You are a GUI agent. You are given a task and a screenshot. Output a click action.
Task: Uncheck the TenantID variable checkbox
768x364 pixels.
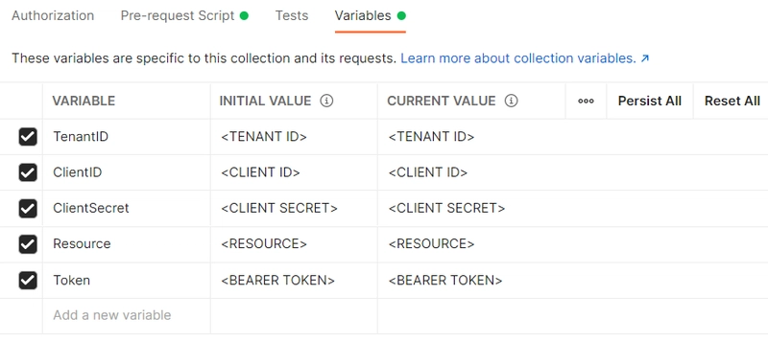(x=28, y=137)
